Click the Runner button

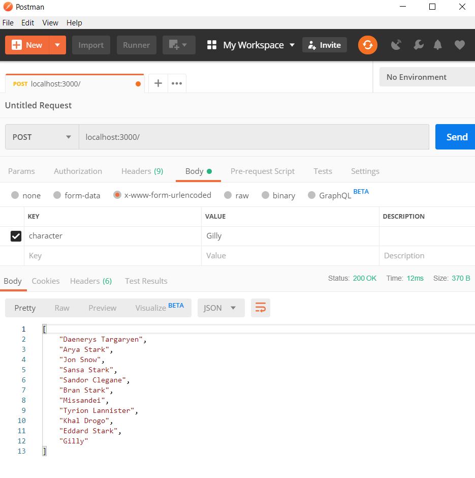(137, 45)
